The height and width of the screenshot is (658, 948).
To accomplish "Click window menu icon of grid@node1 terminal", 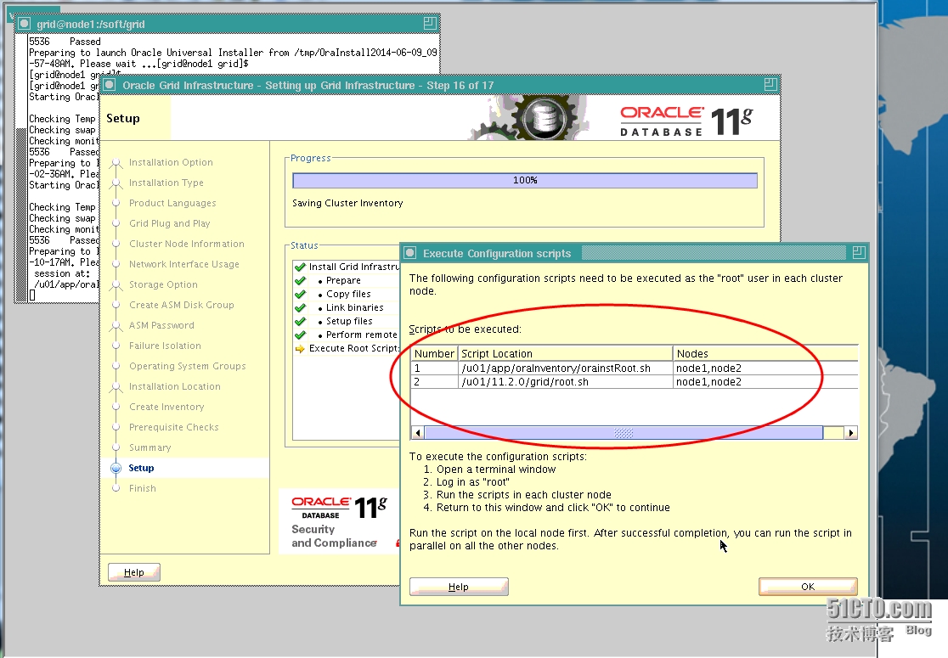I will click(x=24, y=24).
